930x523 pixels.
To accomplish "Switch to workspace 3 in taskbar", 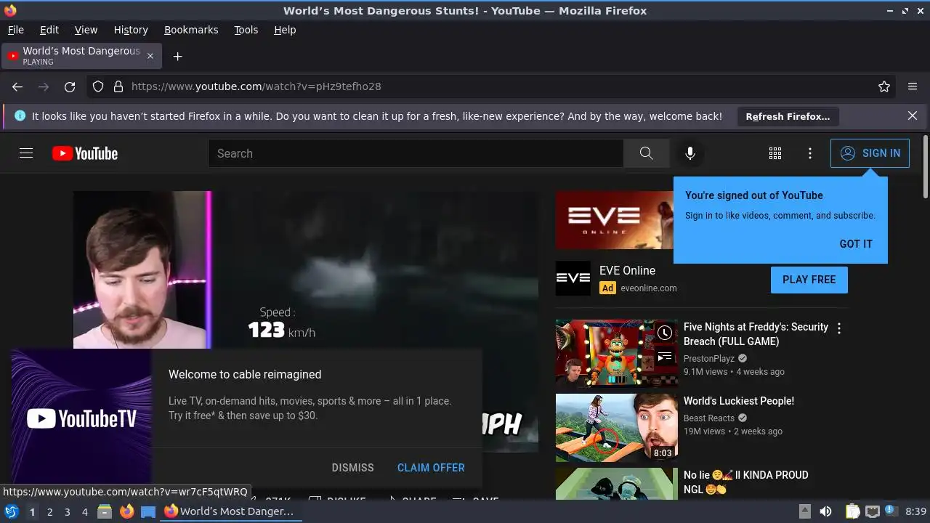I will click(67, 512).
